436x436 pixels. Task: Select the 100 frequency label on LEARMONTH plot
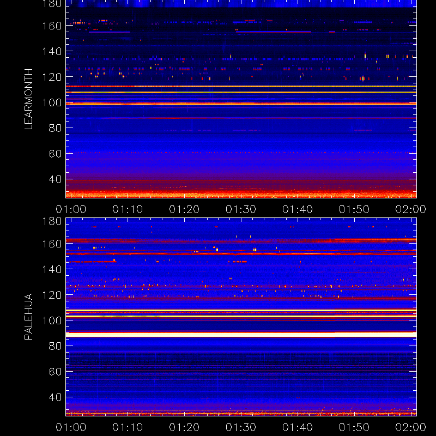52,102
